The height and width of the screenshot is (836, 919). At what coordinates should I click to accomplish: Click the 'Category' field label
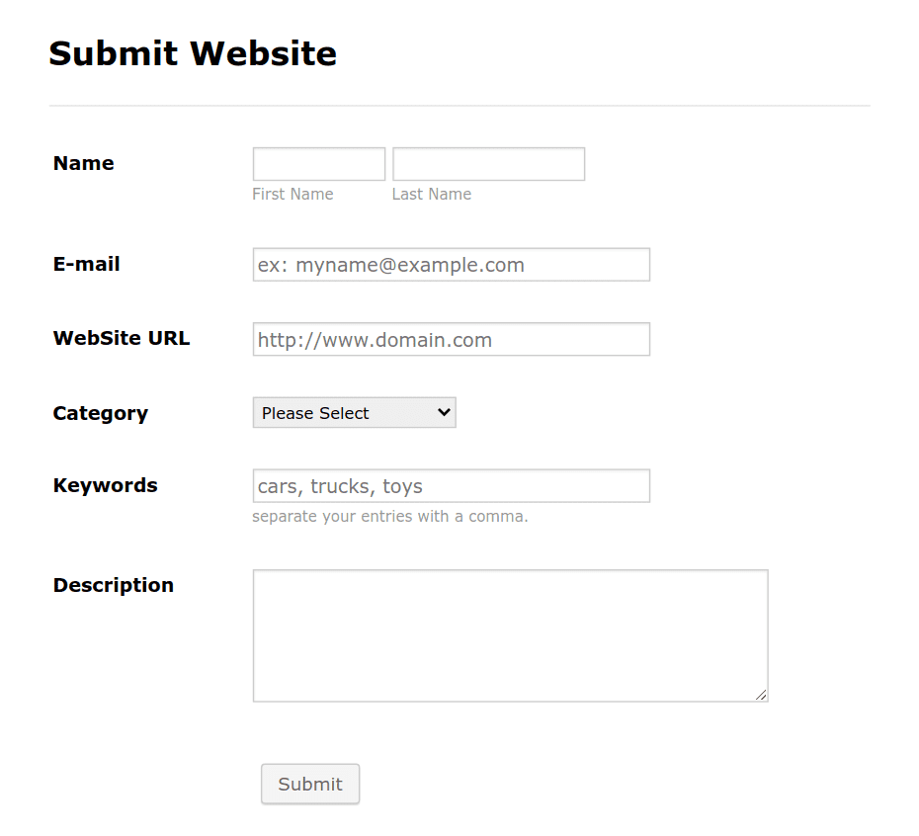click(x=100, y=413)
